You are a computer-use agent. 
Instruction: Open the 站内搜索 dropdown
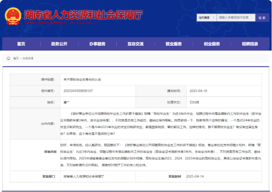click(207, 18)
